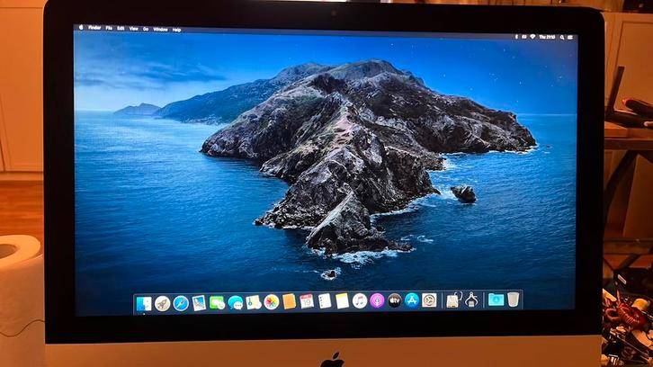Open the Help menu
The image size is (653, 367).
176,30
